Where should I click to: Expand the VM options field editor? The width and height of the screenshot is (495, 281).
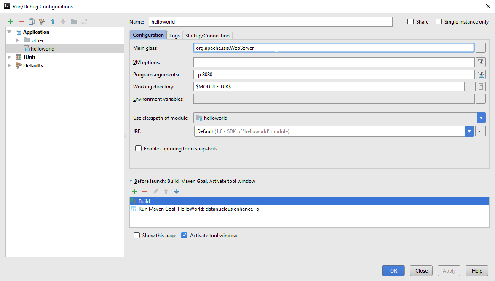[481, 62]
